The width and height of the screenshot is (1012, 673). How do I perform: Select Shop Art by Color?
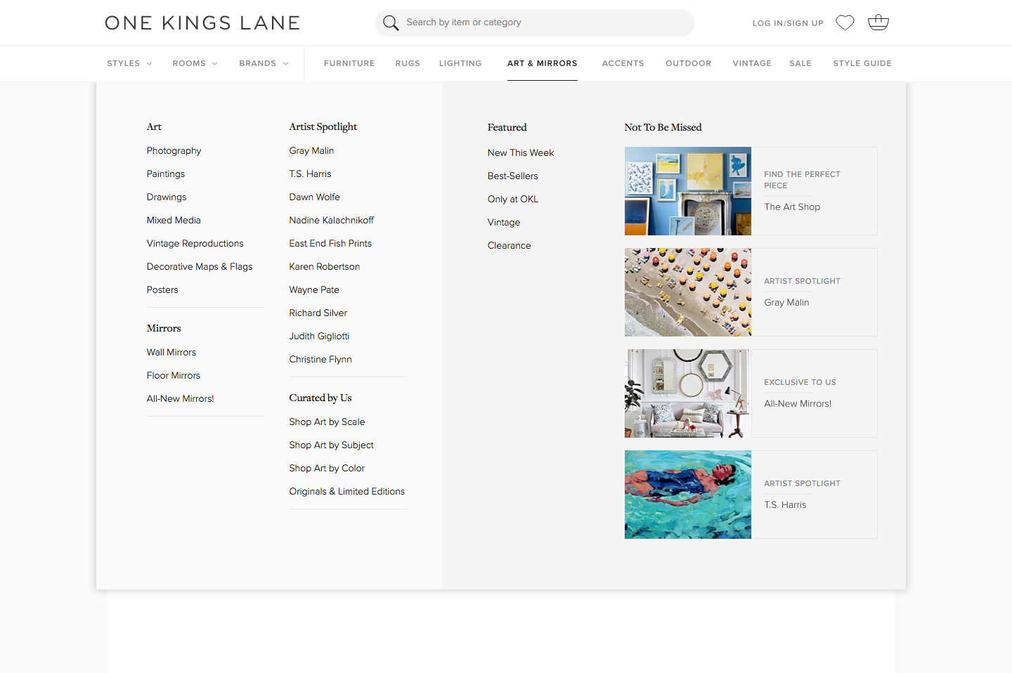(327, 468)
